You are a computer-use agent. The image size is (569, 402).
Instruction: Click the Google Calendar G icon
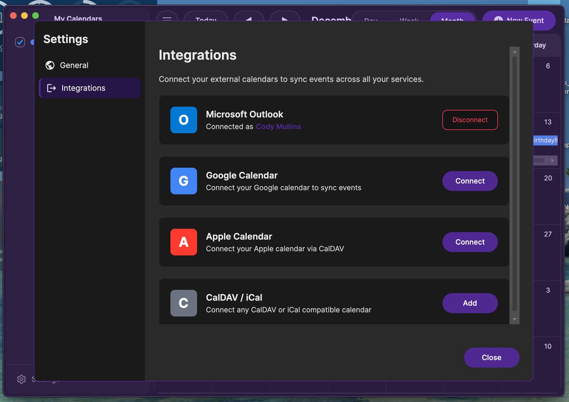pos(184,181)
